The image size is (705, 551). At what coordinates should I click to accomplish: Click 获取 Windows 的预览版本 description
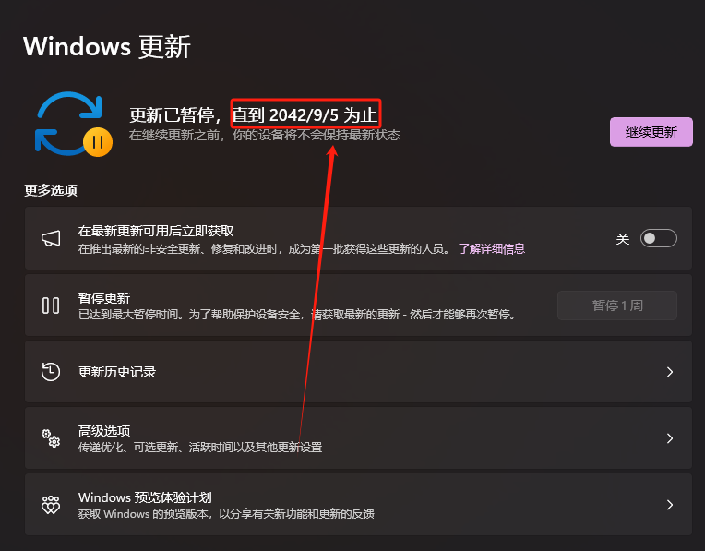(x=226, y=514)
